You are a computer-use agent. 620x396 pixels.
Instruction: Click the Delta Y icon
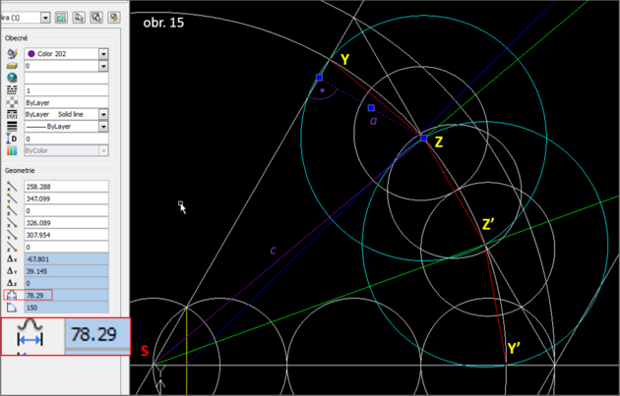click(x=12, y=271)
